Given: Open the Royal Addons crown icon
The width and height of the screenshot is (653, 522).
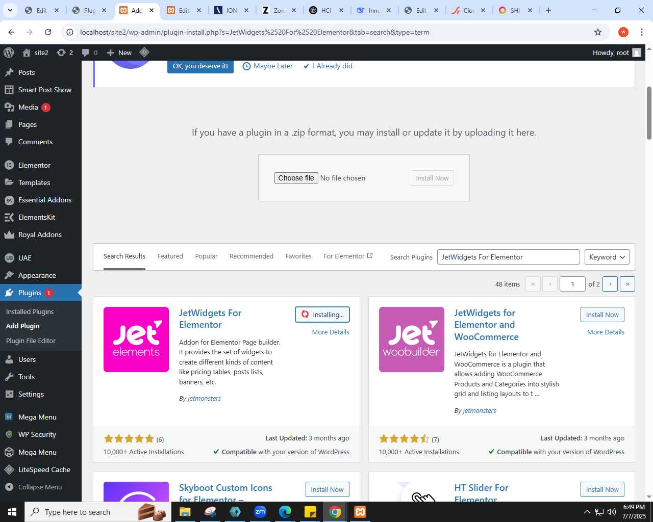Looking at the screenshot, I should 9,234.
